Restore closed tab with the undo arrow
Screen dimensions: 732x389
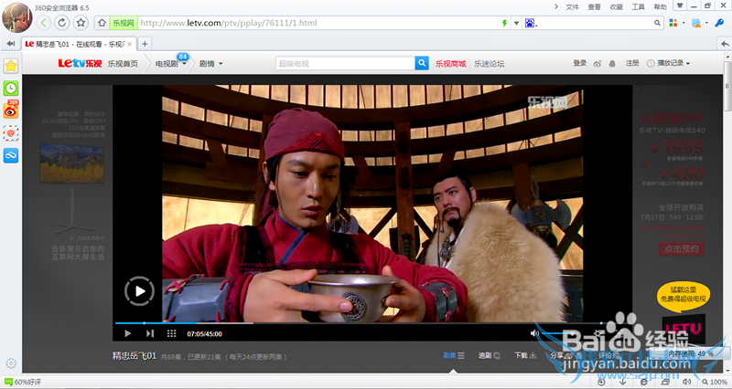tap(725, 44)
